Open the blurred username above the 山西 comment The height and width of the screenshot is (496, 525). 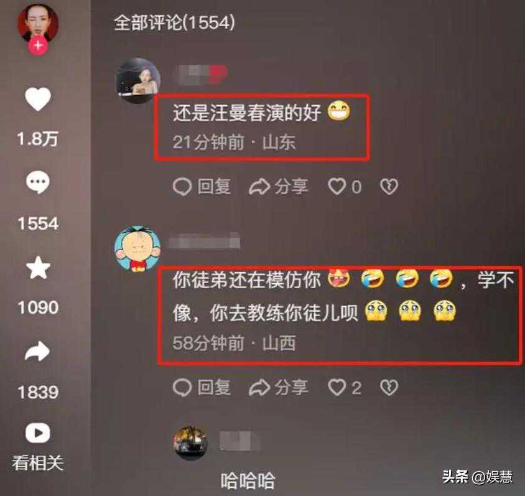pyautogui.click(x=204, y=240)
